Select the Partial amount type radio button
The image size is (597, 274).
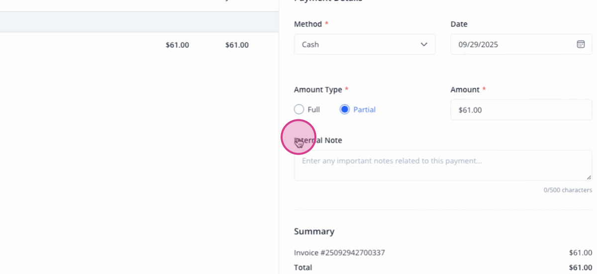345,109
